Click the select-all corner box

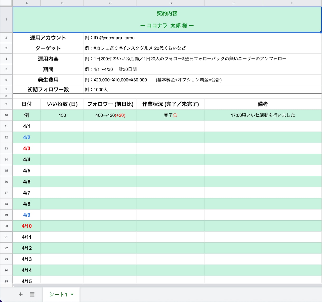(x=6, y=3)
